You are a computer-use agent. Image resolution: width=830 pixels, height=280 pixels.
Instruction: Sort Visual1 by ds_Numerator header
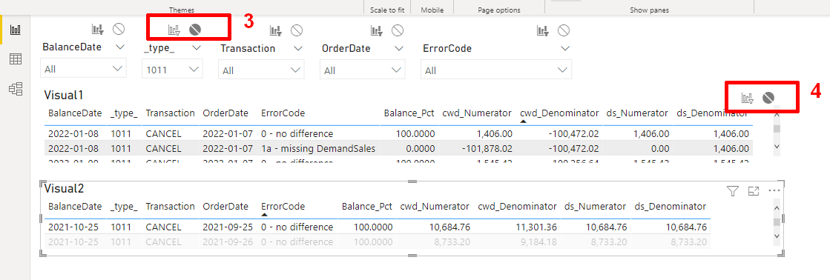click(638, 113)
